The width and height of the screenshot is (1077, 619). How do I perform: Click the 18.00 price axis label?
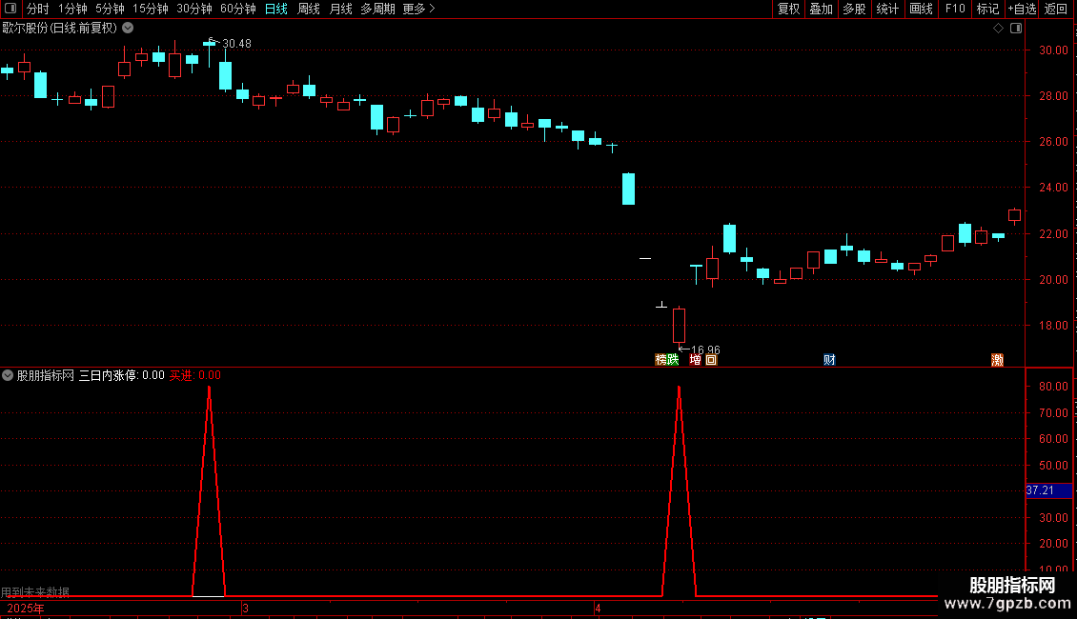click(1053, 326)
